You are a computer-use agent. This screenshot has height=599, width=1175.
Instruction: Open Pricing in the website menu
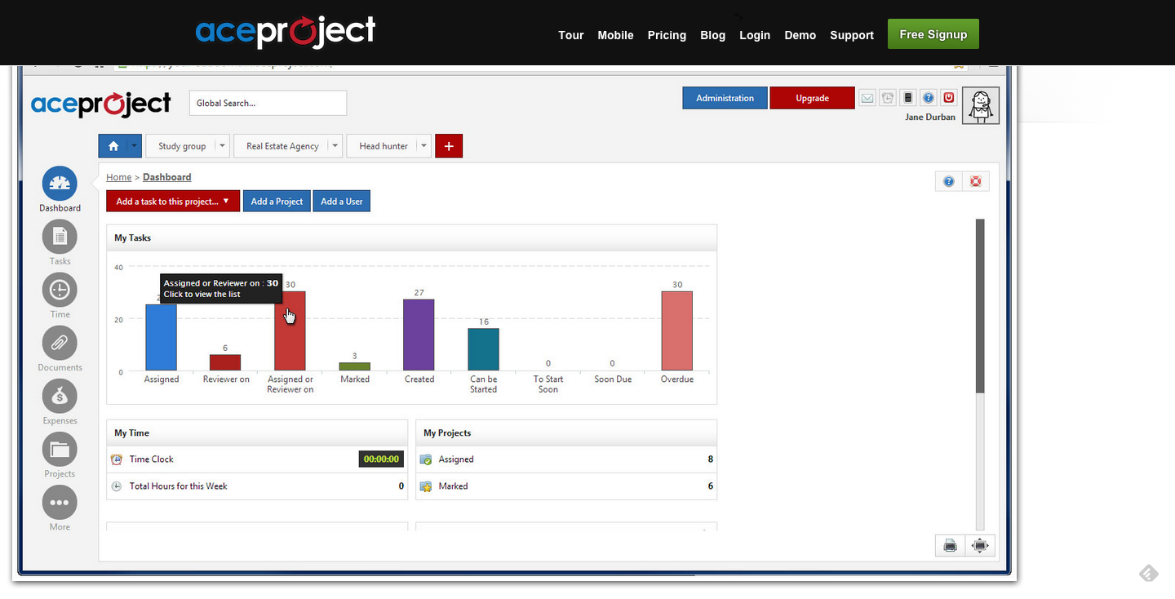[x=667, y=35]
